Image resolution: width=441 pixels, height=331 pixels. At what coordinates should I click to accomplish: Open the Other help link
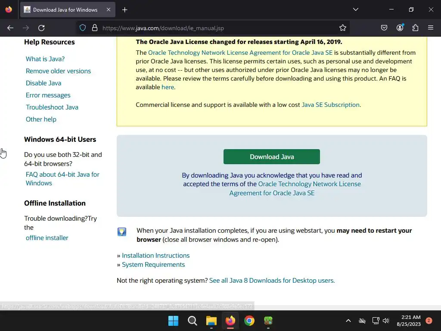[x=41, y=119]
